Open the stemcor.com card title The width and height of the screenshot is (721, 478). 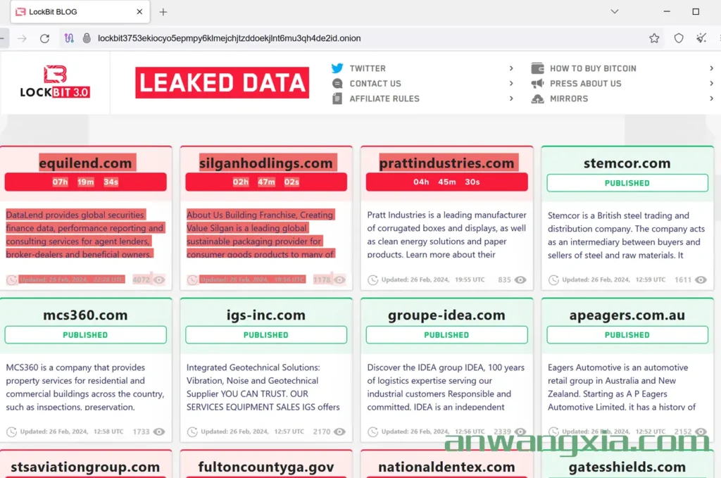(x=627, y=163)
